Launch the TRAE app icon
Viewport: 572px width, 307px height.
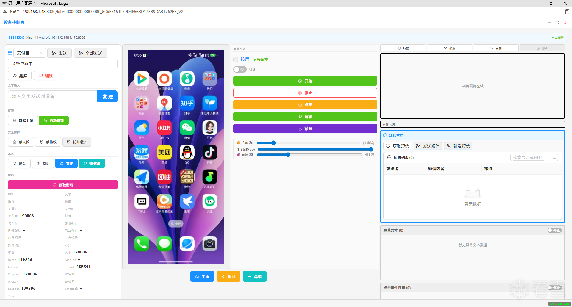click(142, 201)
